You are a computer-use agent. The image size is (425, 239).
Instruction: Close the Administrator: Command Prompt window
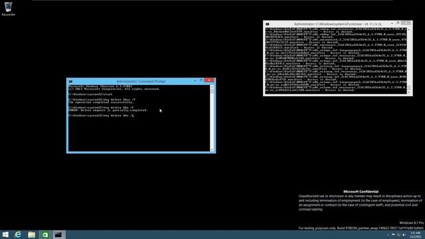209,80
